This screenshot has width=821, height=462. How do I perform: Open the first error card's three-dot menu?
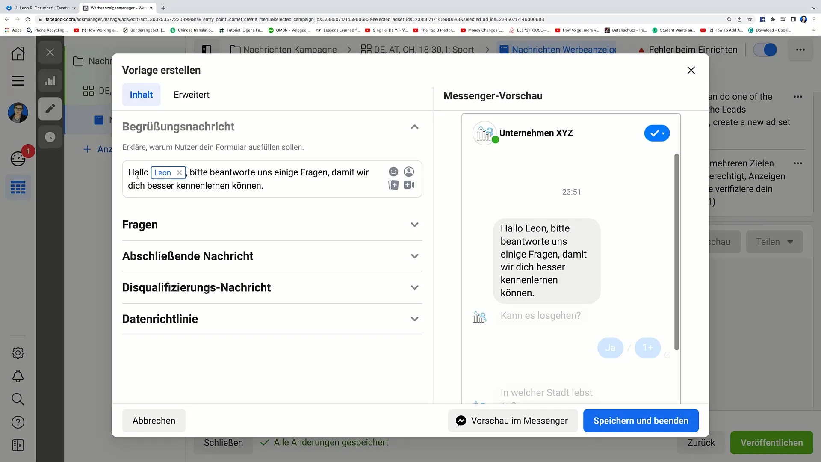pyautogui.click(x=798, y=97)
